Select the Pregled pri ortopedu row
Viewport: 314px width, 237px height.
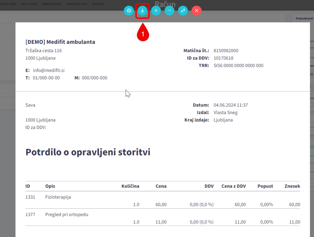[67, 215]
